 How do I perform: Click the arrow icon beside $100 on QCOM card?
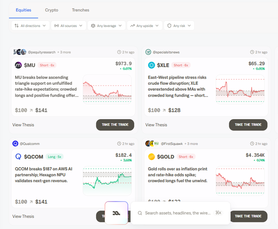(x=31, y=202)
